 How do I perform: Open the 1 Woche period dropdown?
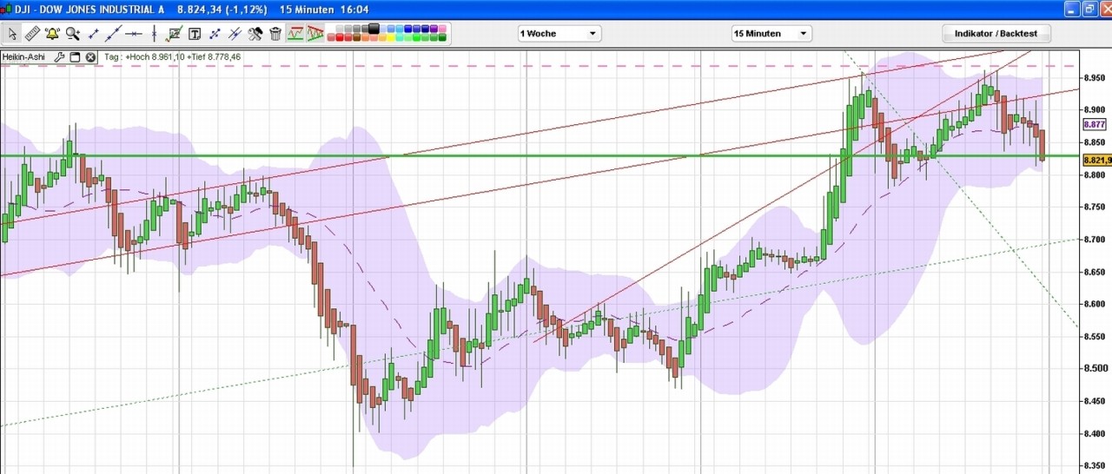pyautogui.click(x=559, y=34)
